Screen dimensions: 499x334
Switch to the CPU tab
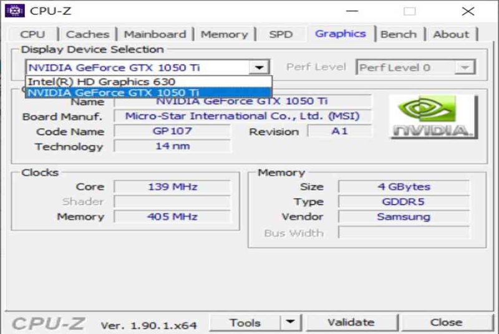click(x=32, y=34)
